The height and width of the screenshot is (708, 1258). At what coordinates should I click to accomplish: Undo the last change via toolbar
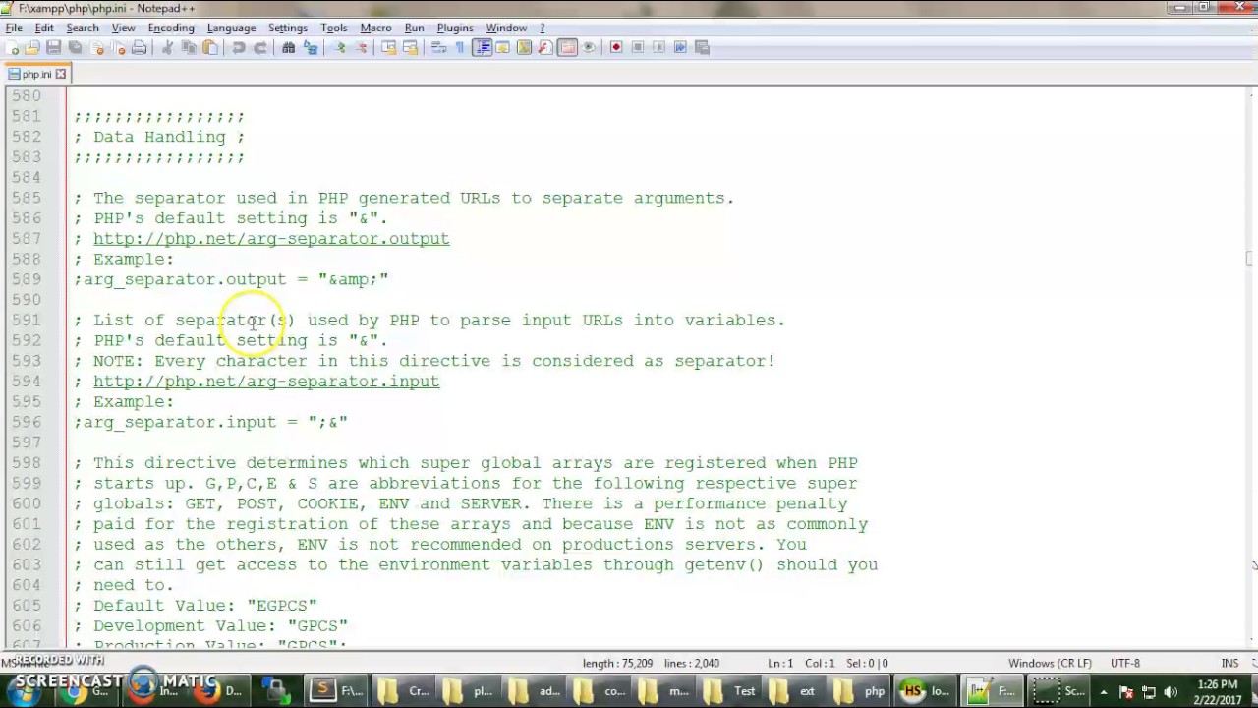point(239,47)
